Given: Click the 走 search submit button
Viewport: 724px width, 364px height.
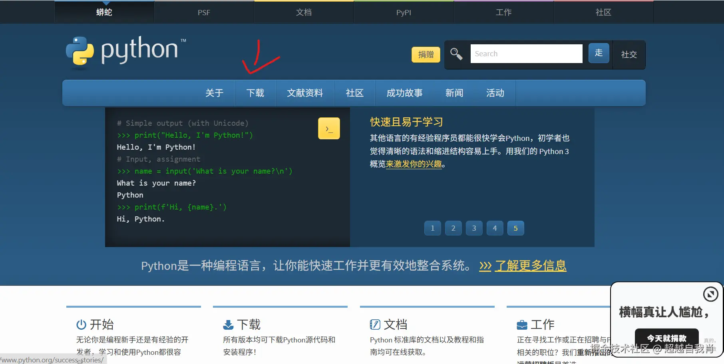Looking at the screenshot, I should 599,53.
